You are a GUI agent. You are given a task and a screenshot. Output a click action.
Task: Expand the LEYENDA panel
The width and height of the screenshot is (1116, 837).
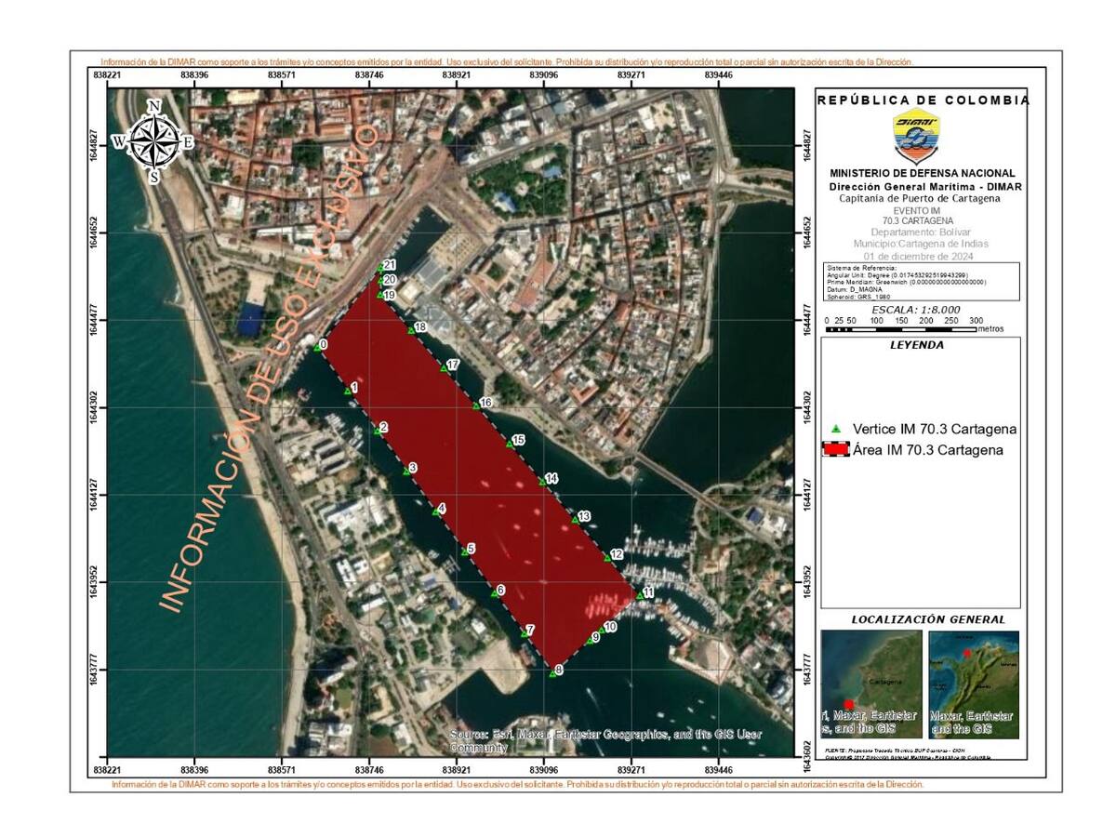click(x=917, y=344)
